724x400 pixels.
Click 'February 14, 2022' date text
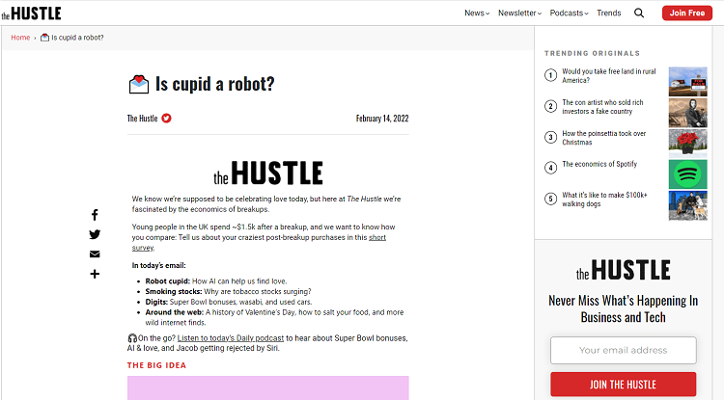click(382, 119)
